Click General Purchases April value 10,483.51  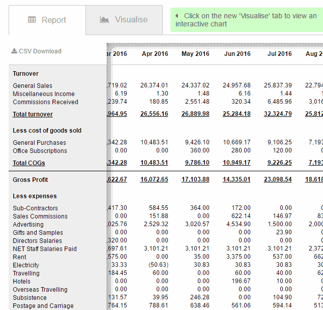tap(154, 142)
